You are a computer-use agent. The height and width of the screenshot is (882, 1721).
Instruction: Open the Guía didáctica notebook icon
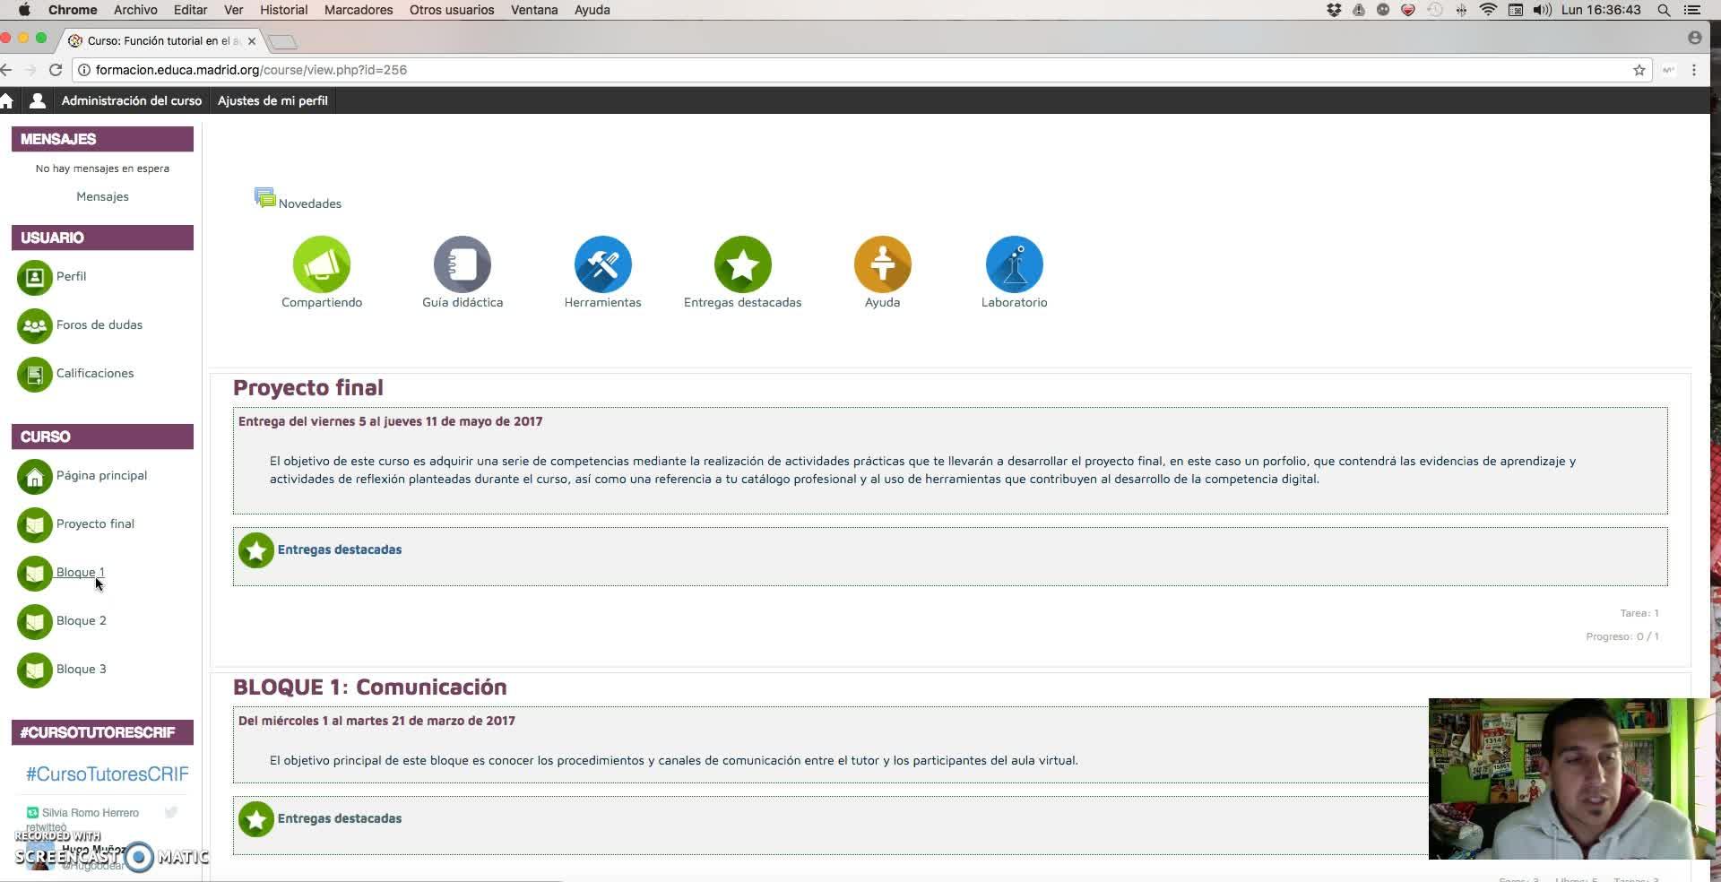click(463, 264)
